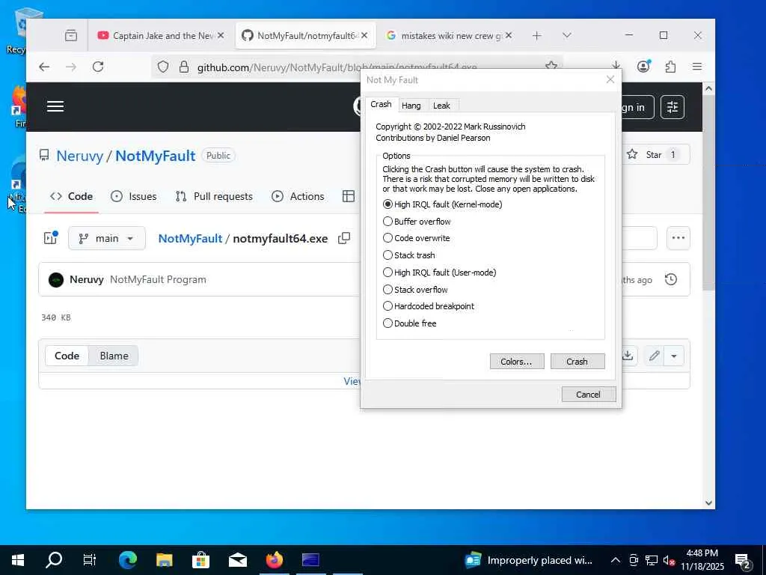This screenshot has height=575, width=766.
Task: Open the NotMyFault repository link
Action: [156, 156]
